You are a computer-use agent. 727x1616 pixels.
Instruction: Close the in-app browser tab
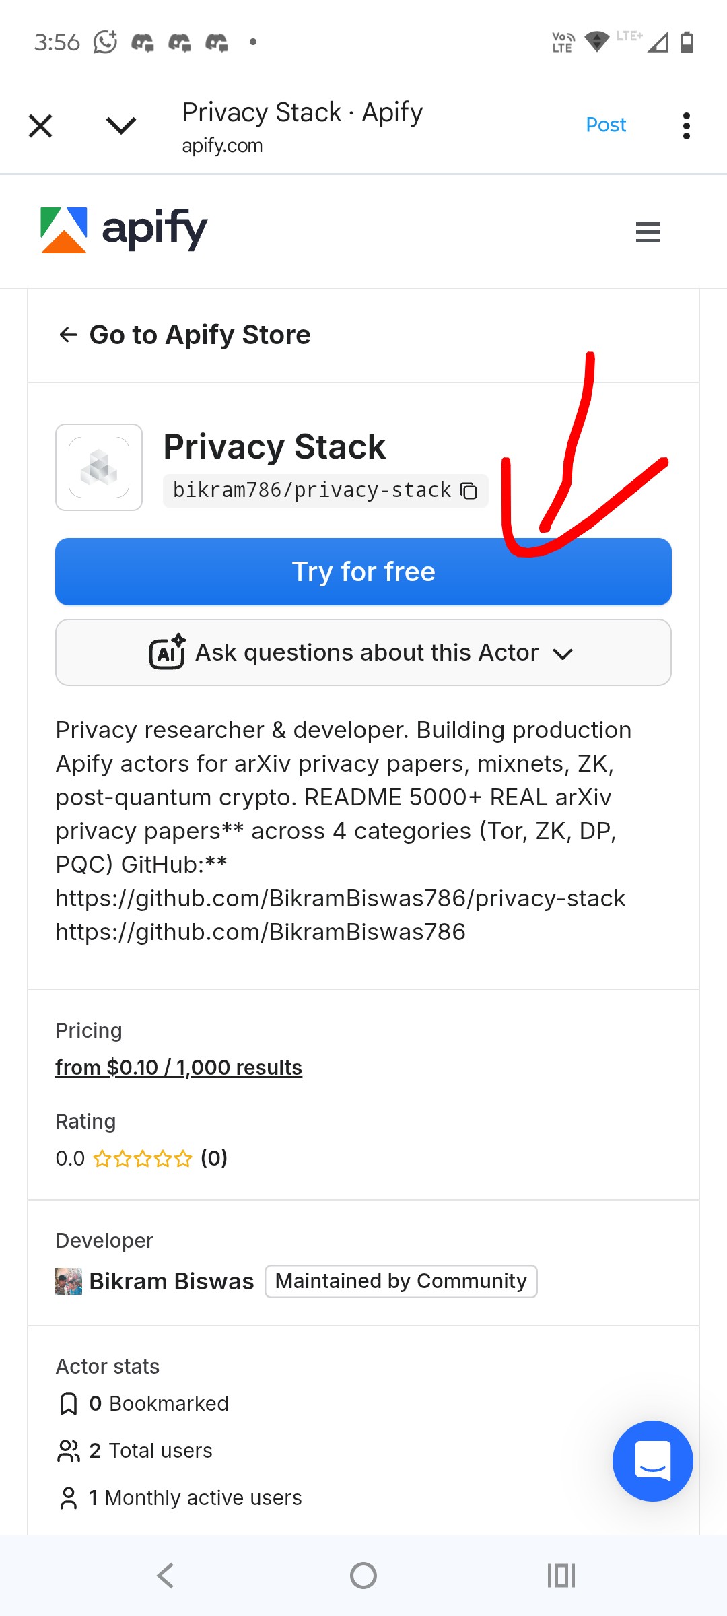tap(40, 126)
